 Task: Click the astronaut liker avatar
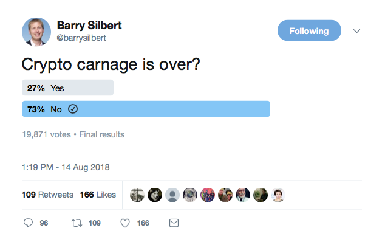click(190, 195)
